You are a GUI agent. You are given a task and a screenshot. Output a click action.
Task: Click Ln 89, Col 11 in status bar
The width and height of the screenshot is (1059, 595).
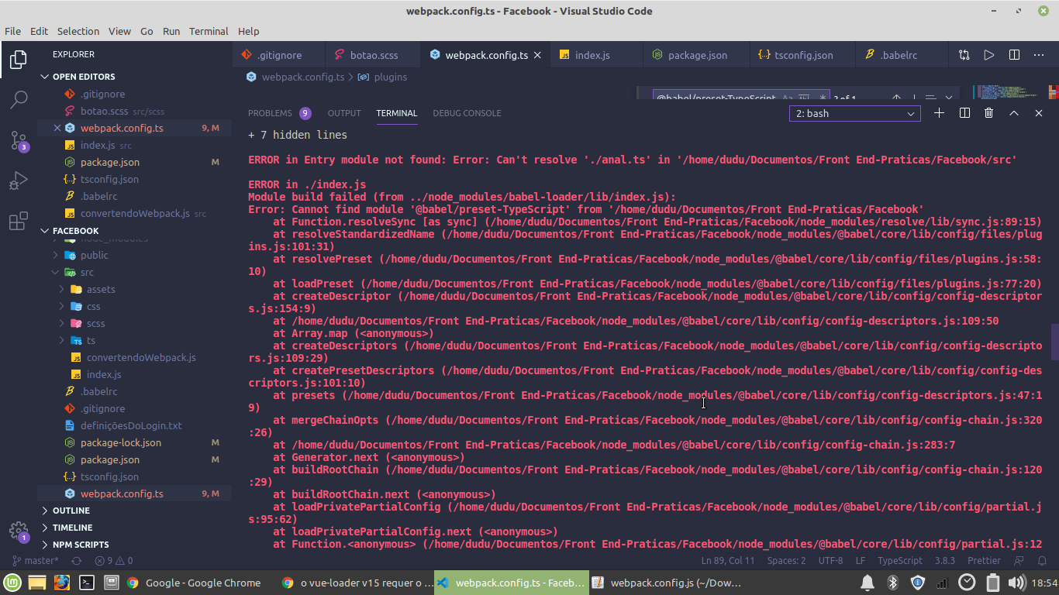tap(728, 560)
